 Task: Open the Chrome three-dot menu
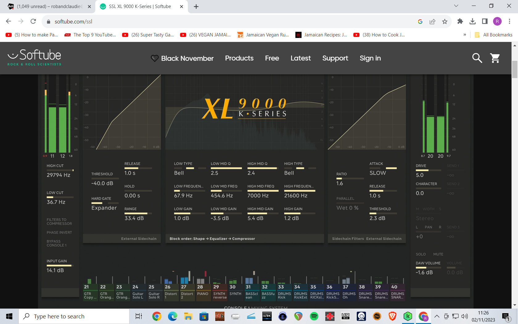click(x=509, y=21)
